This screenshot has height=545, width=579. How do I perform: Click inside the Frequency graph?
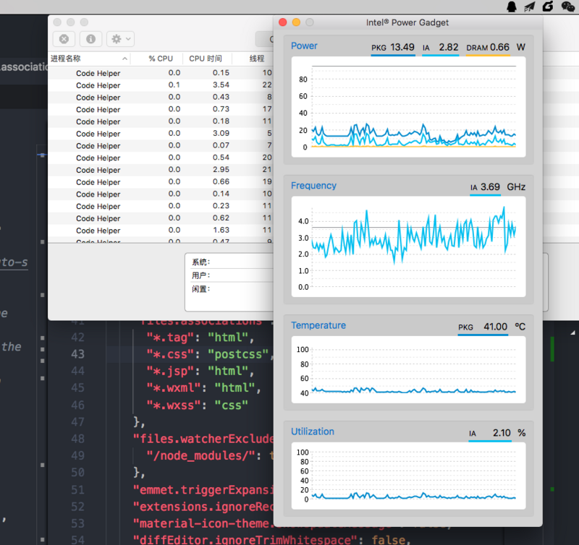pos(408,246)
